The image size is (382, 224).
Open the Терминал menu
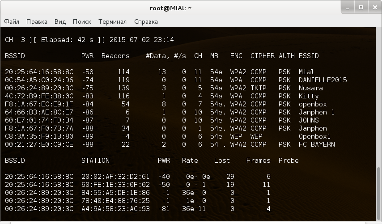coord(112,21)
